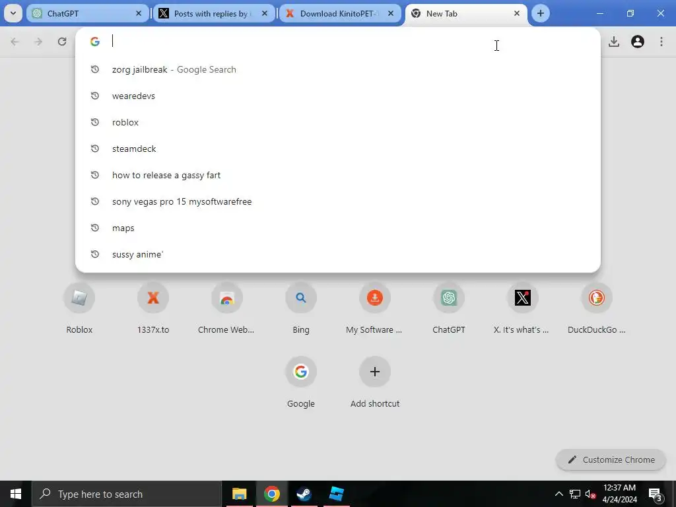Go forward with the forward arrow
This screenshot has height=507, width=676.
pyautogui.click(x=38, y=42)
